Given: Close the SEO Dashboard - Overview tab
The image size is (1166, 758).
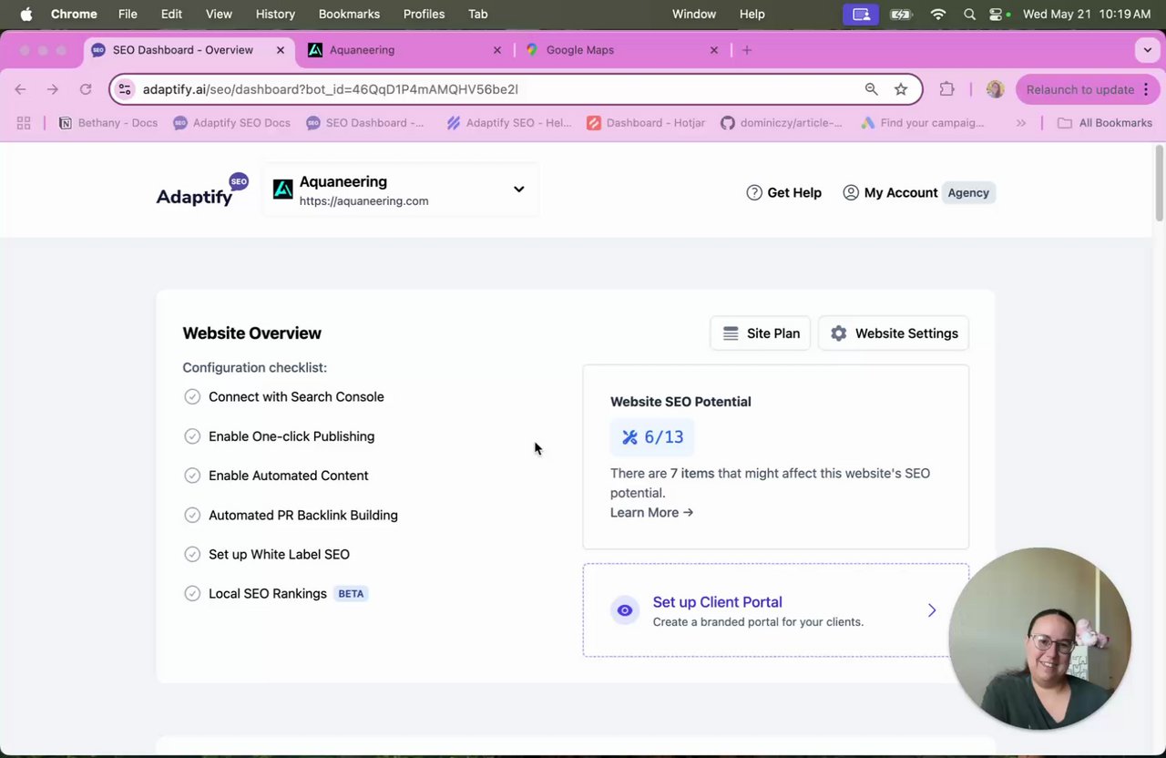Looking at the screenshot, I should (281, 50).
